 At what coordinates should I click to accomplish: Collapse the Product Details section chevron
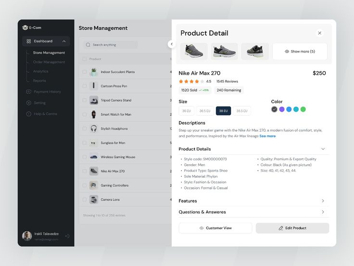[x=323, y=149]
